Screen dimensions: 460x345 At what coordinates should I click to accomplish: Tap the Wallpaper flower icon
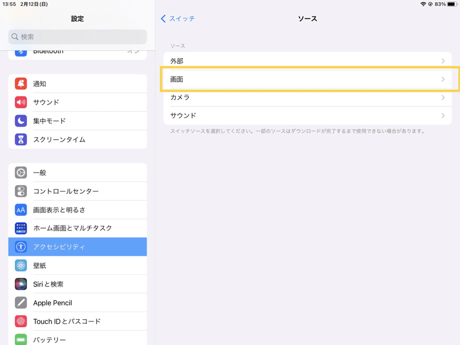[21, 266]
